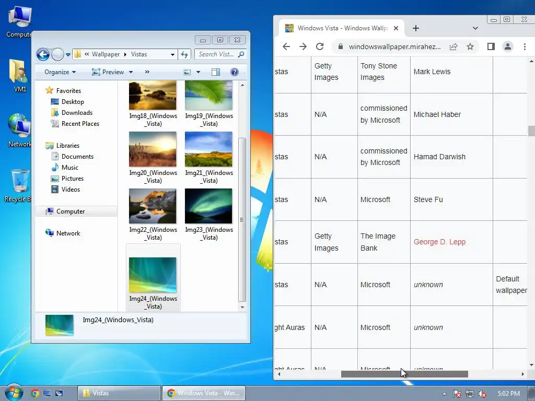Show hidden tray icons
The width and height of the screenshot is (535, 401).
pos(444,394)
